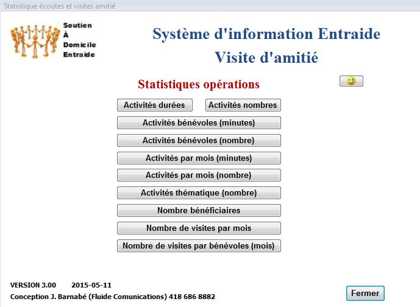This screenshot has height=307, width=420.
Task: Select Activités bénévoles (minutes)
Action: (x=199, y=122)
